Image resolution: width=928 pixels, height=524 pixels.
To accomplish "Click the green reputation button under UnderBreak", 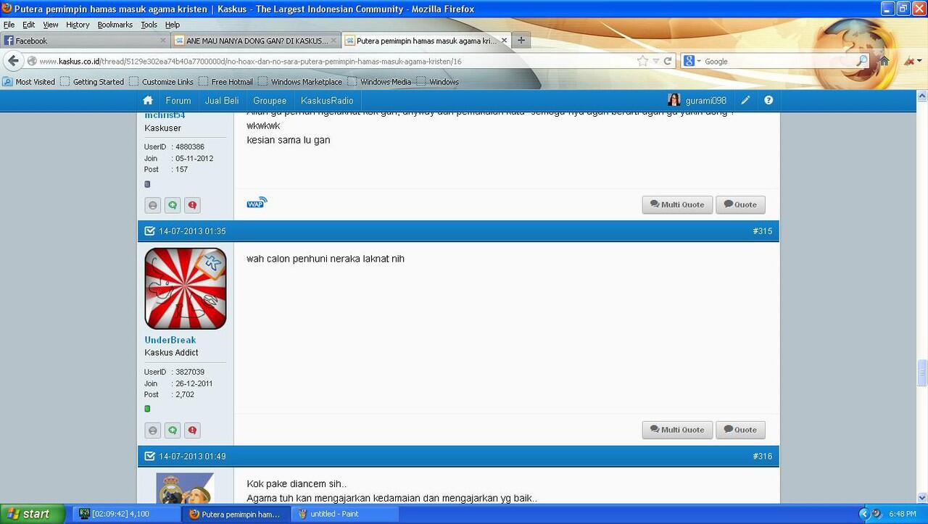I will (x=173, y=430).
